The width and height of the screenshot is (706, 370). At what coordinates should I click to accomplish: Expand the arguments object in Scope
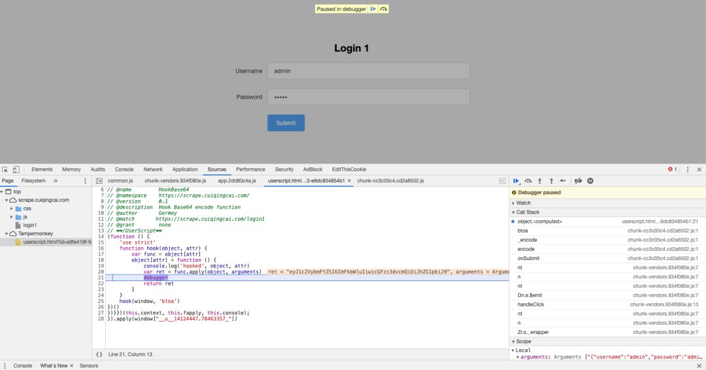pyautogui.click(x=518, y=357)
